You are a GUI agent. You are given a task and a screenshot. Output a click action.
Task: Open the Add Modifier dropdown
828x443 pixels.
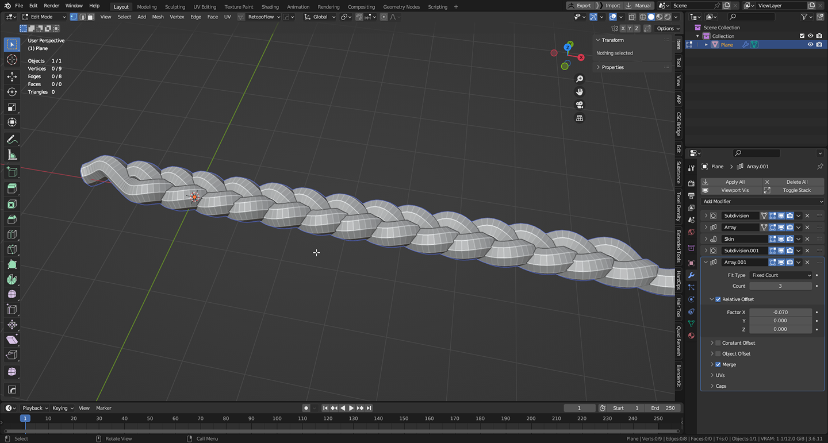tap(762, 202)
